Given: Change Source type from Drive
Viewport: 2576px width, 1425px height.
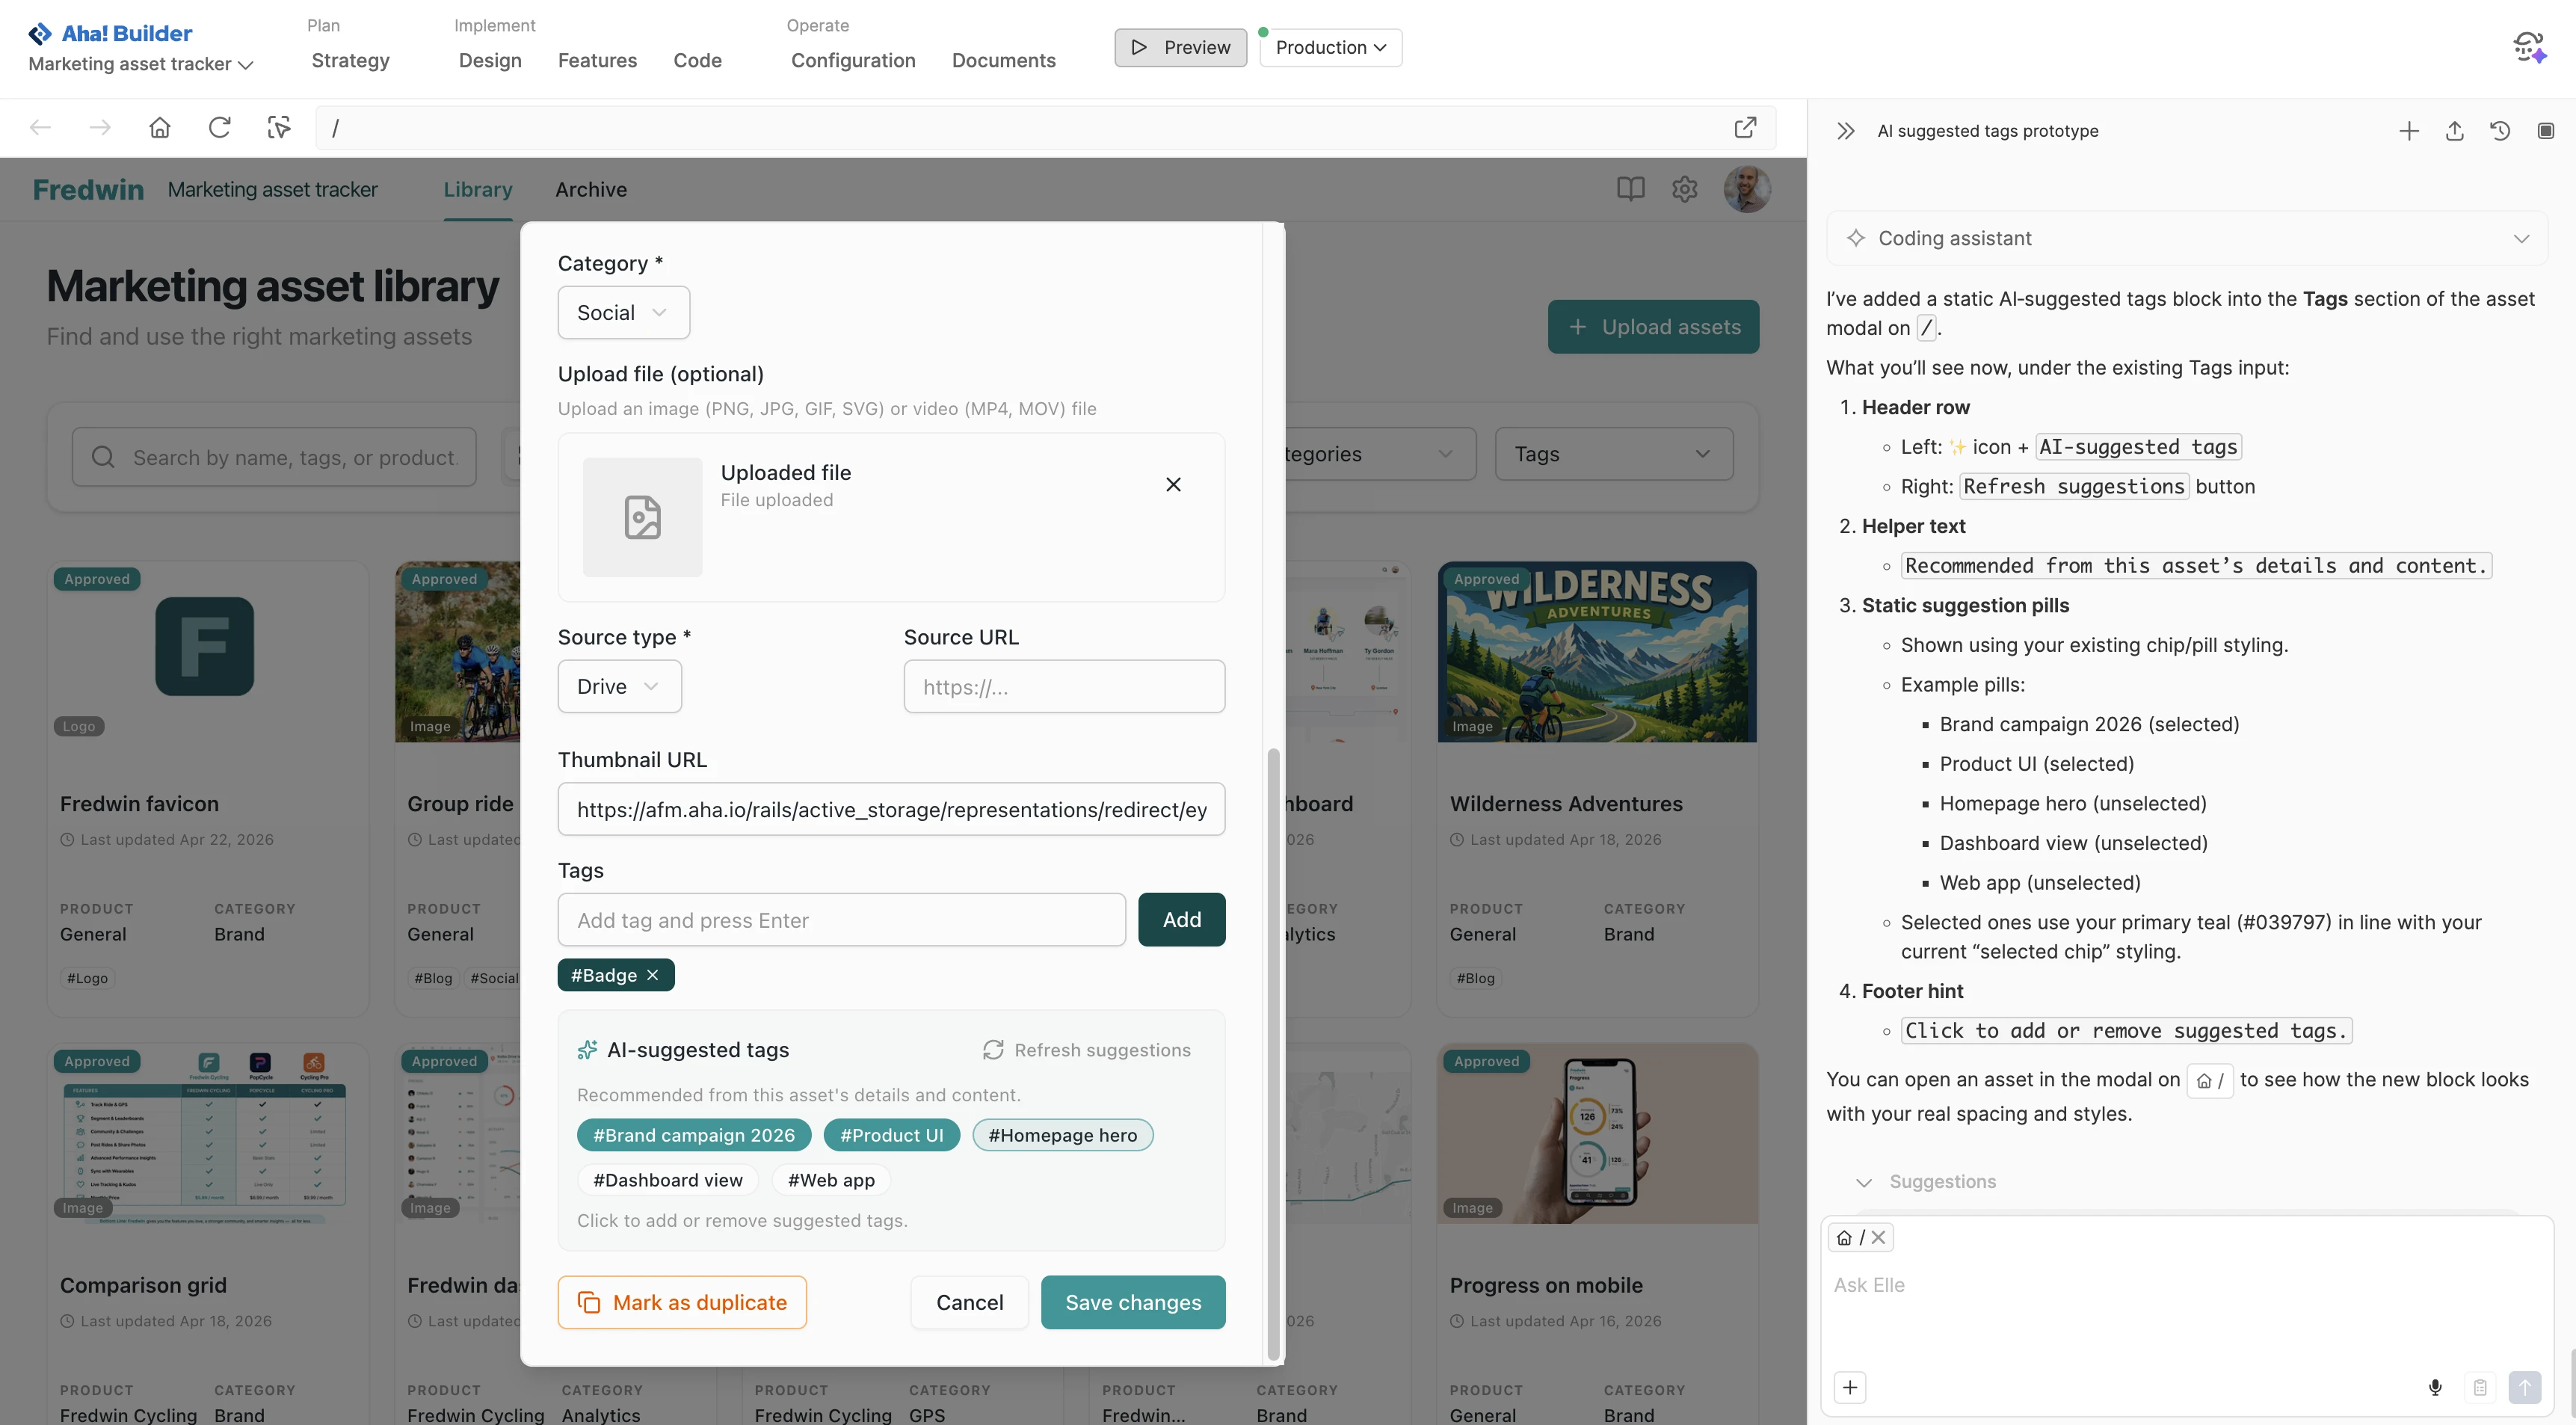Looking at the screenshot, I should pos(619,686).
